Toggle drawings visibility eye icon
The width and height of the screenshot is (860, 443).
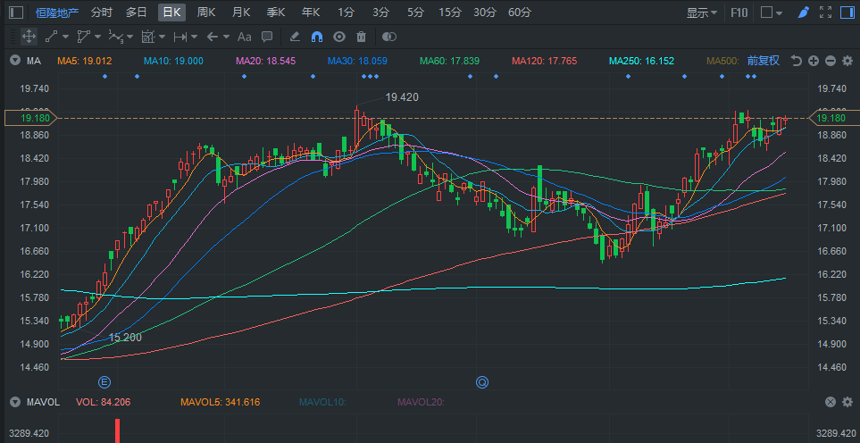339,37
